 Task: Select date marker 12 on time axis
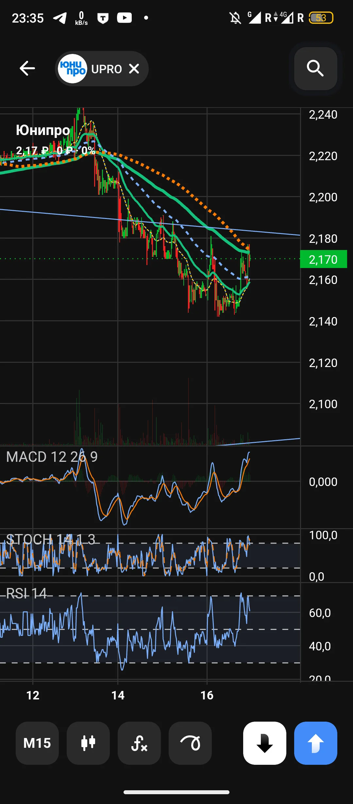pos(33,695)
